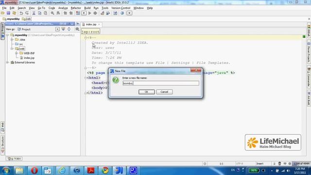
Task: Click the Find magnifier icon
Action: pyautogui.click(x=52, y=13)
